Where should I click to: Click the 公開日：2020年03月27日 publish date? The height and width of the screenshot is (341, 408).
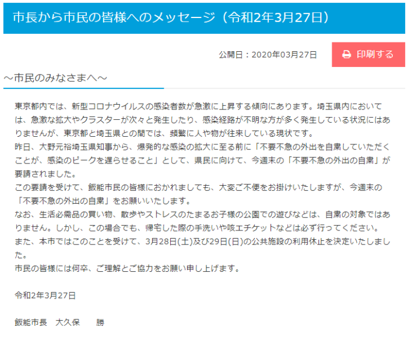click(x=268, y=55)
